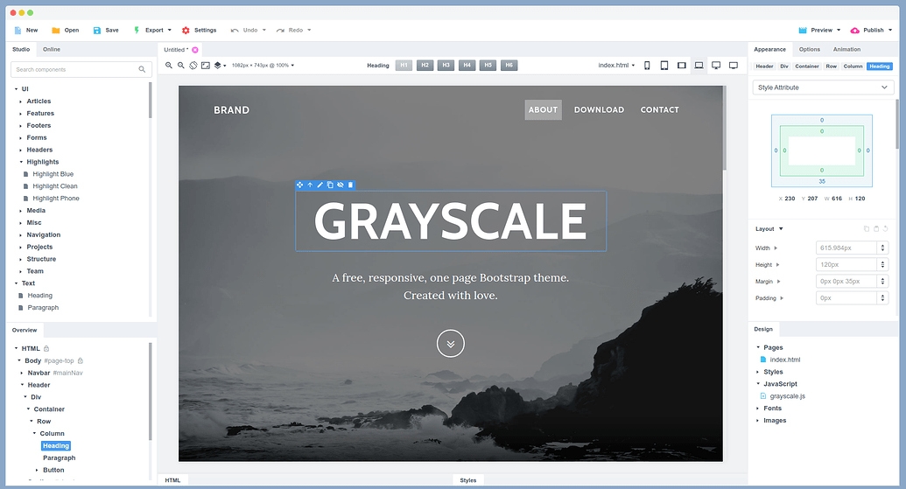The width and height of the screenshot is (906, 489).
Task: Click the select parent up-arrow icon
Action: 310,185
